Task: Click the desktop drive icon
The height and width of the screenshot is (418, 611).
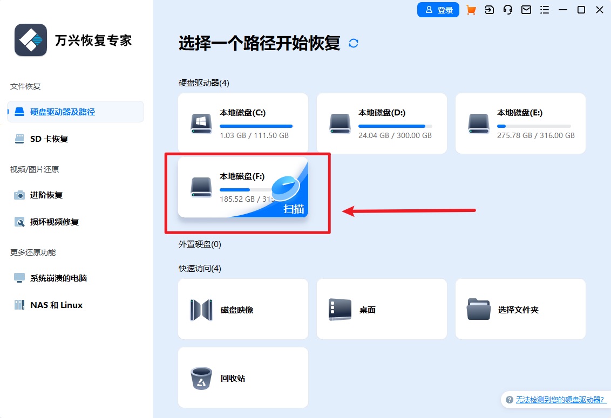Action: [340, 310]
